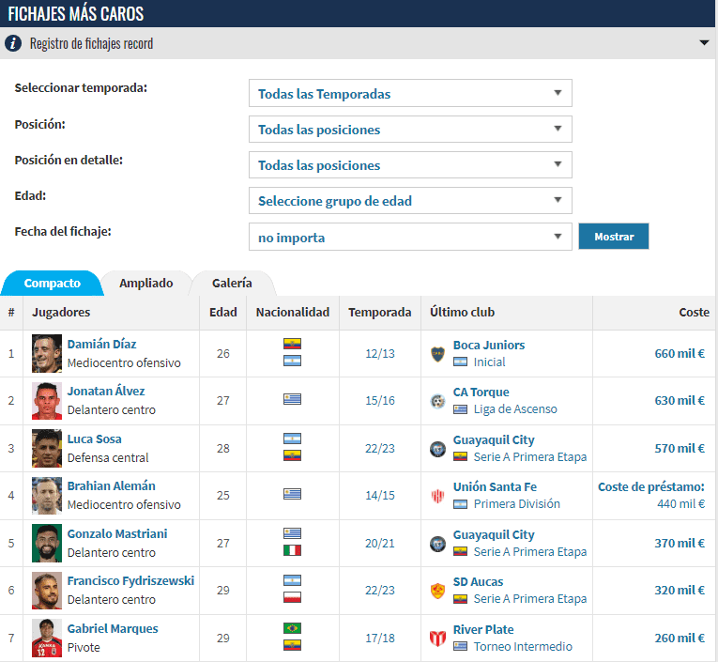The width and height of the screenshot is (718, 662).
Task: Click the info icon beside Registro de fichajes record
Action: [13, 43]
